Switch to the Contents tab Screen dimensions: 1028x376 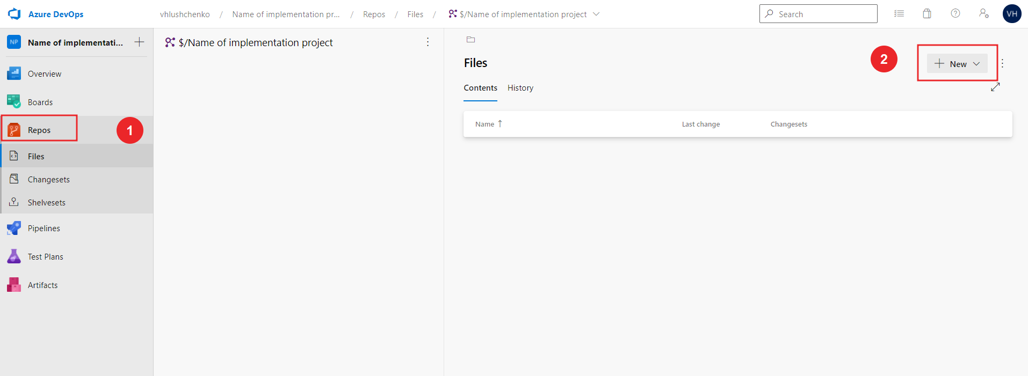pos(481,88)
